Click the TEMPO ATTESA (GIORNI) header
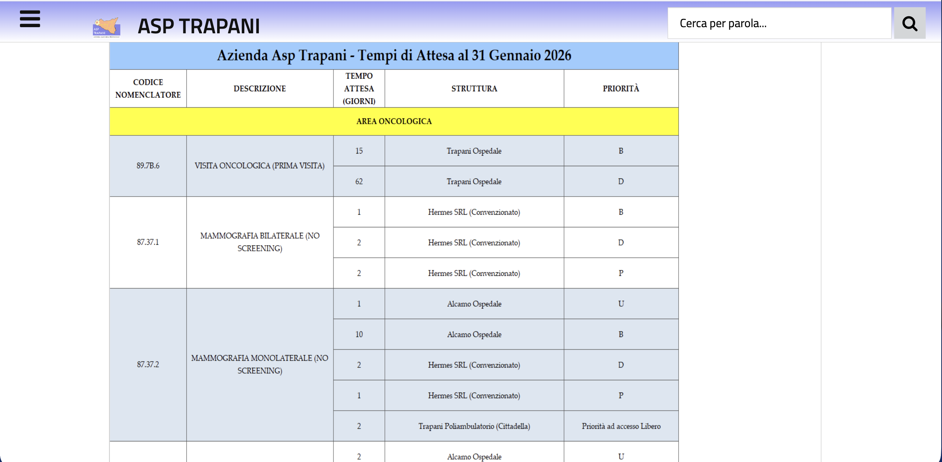The height and width of the screenshot is (462, 942). (359, 88)
